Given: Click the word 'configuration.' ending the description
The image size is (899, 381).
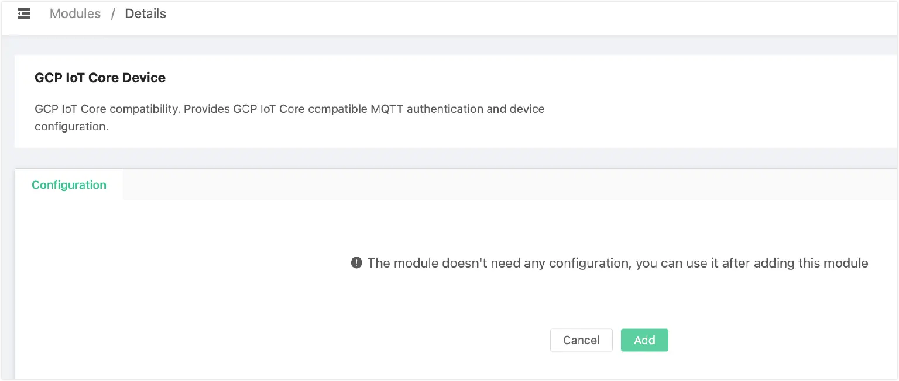Looking at the screenshot, I should pyautogui.click(x=71, y=126).
